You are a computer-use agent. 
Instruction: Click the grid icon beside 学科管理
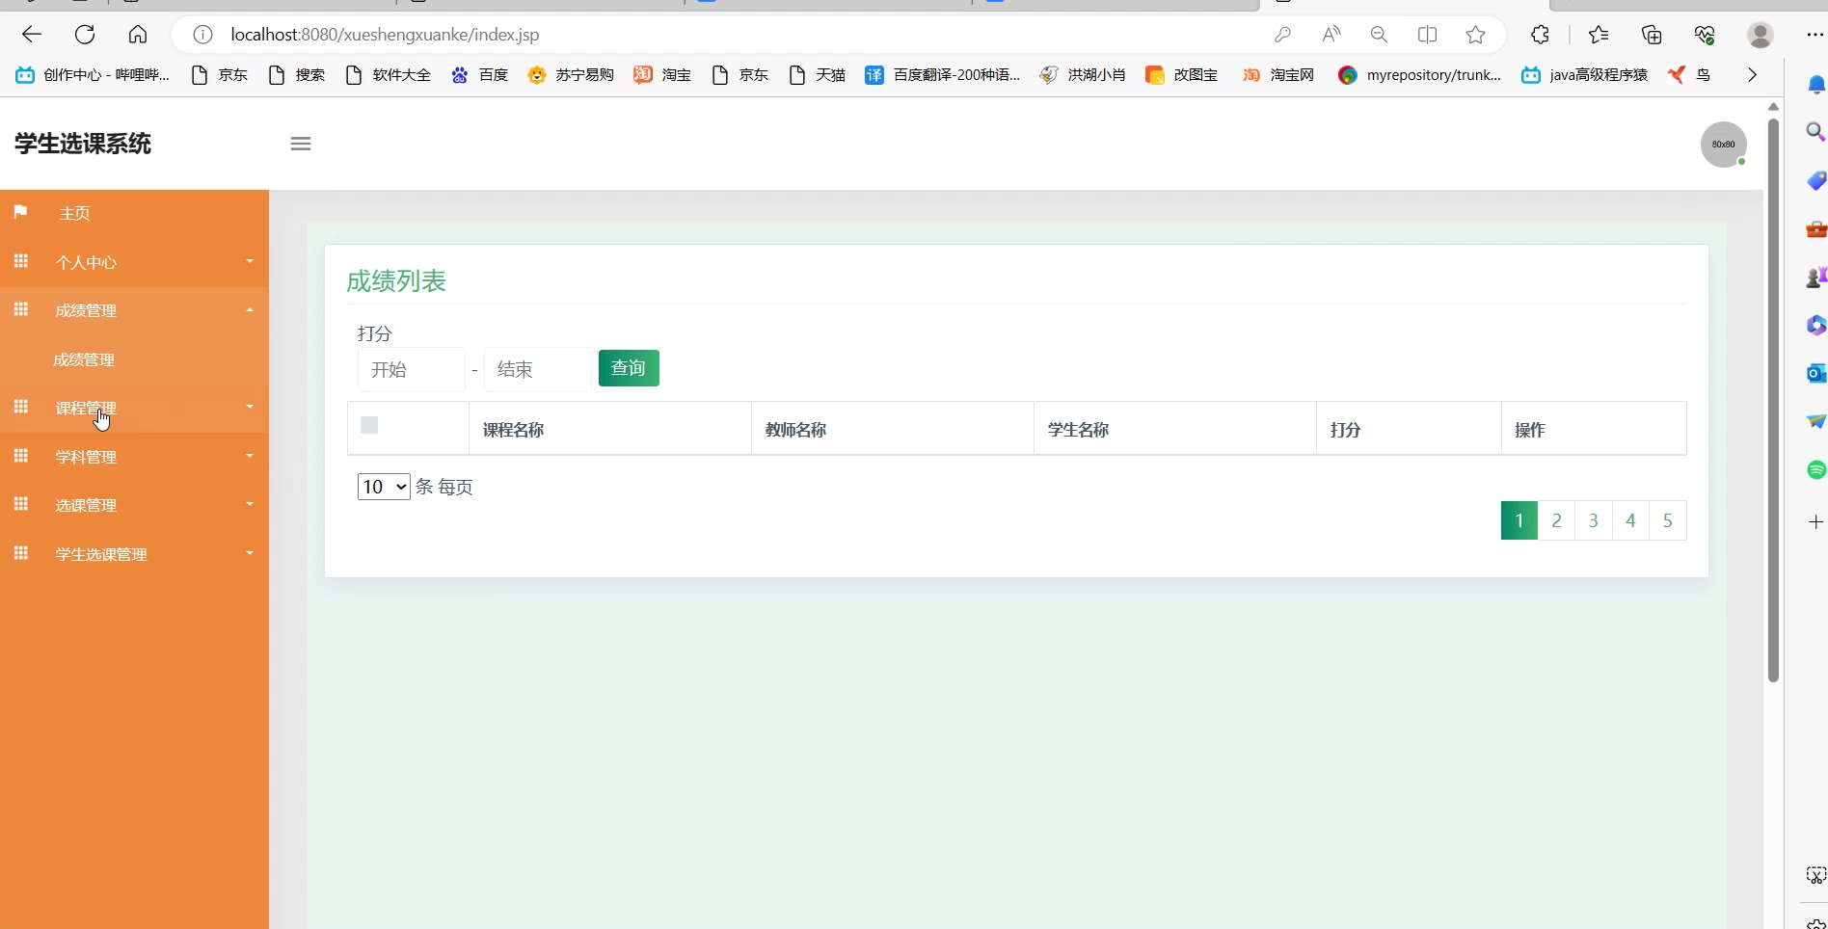(21, 456)
